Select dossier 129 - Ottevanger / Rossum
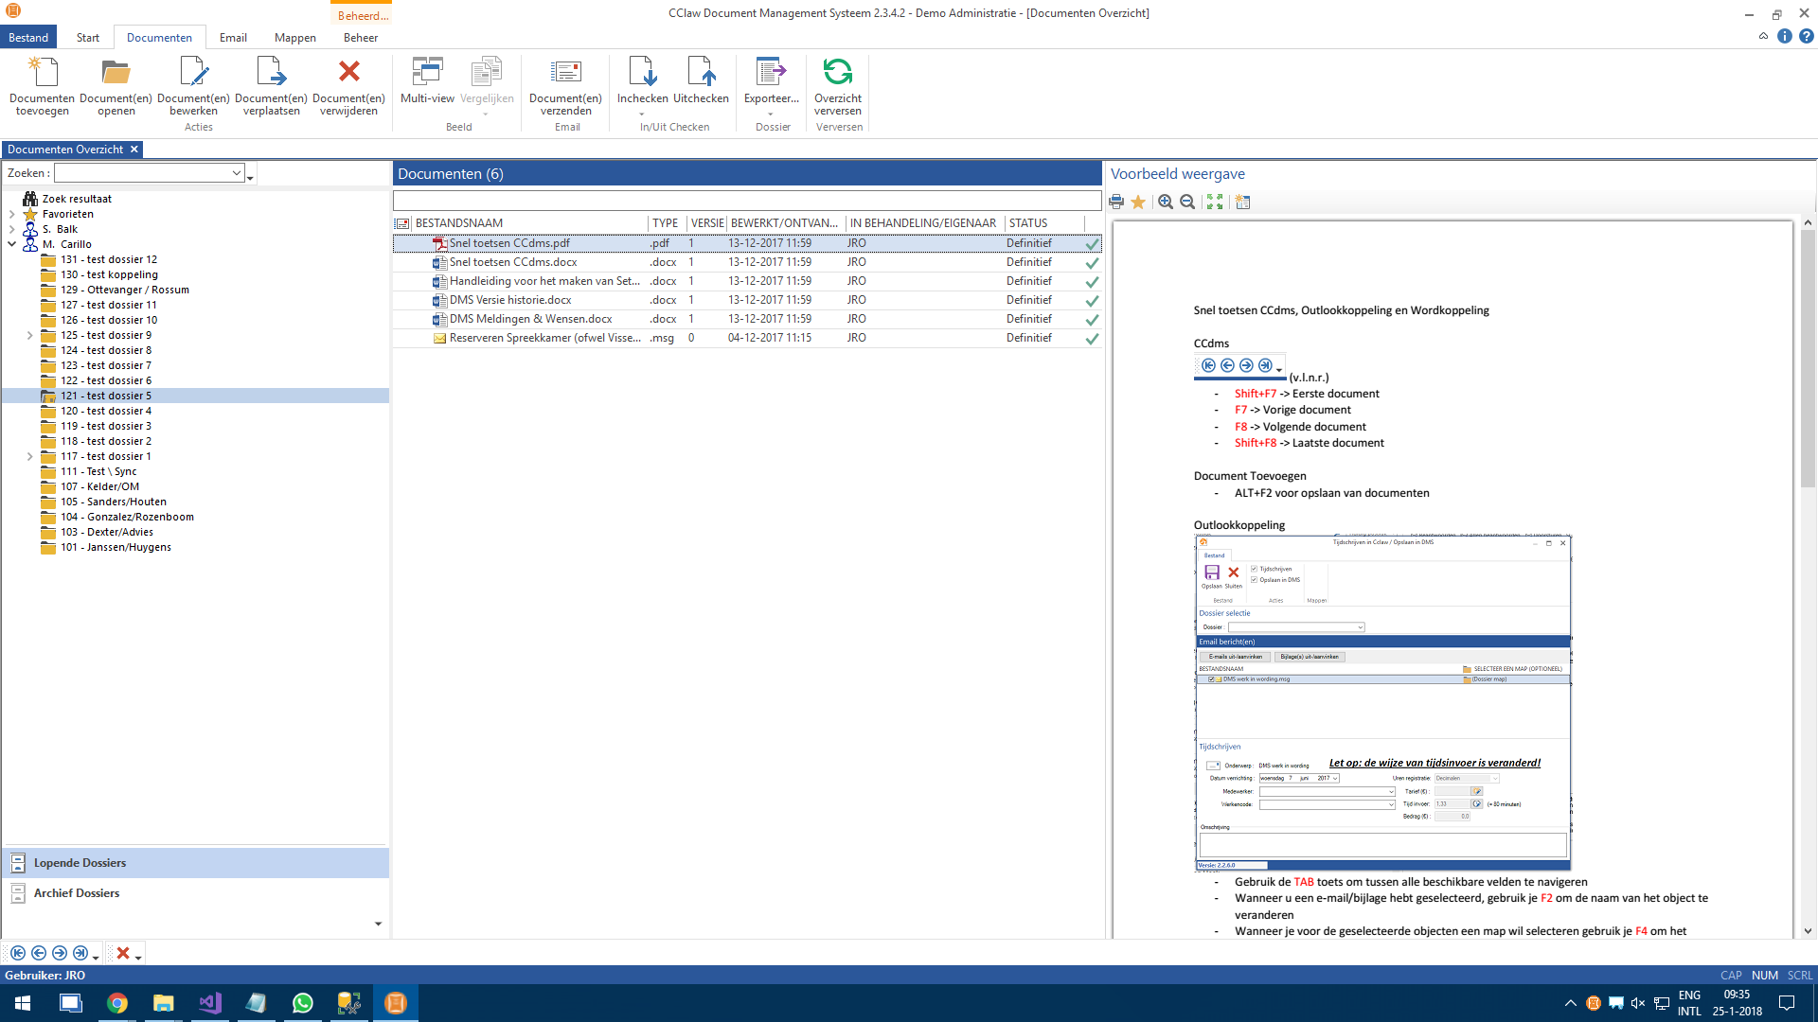 point(125,290)
